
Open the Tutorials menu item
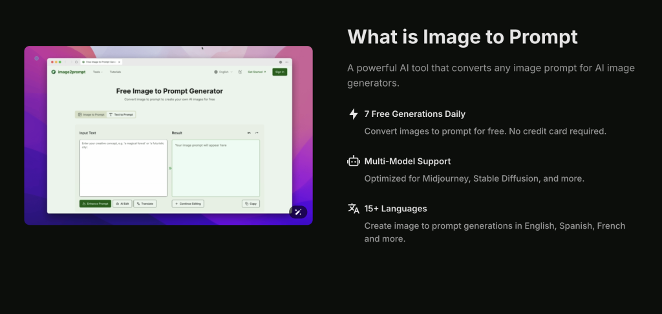point(115,72)
